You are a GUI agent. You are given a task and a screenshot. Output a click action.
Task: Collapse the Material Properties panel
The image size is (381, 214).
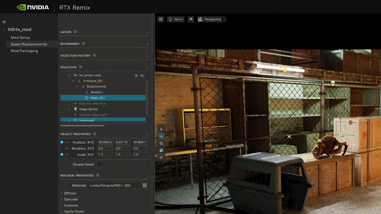[x=148, y=176]
